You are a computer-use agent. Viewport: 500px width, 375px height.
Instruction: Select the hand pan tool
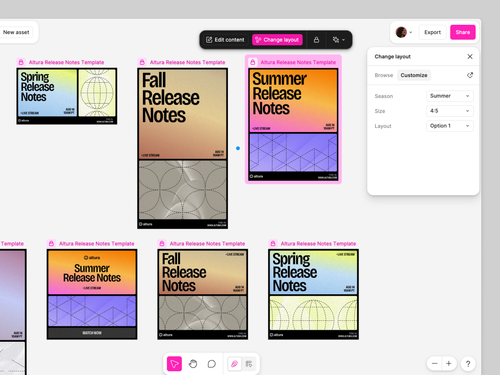[x=193, y=364]
